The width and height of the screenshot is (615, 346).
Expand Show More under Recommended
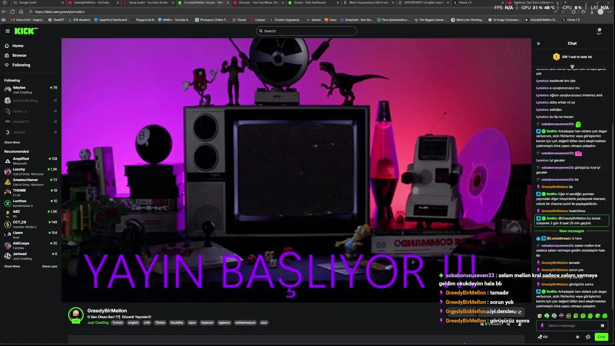click(x=12, y=266)
